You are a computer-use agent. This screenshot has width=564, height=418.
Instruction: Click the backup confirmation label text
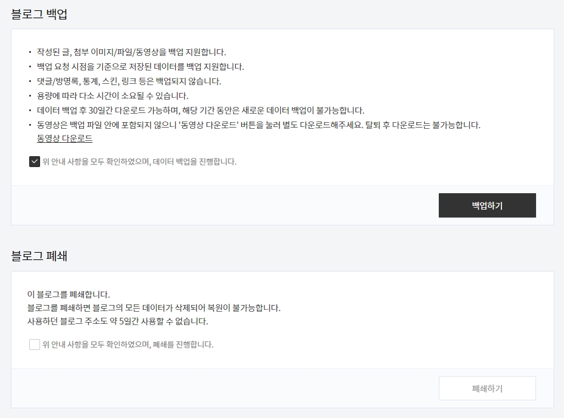(x=140, y=162)
